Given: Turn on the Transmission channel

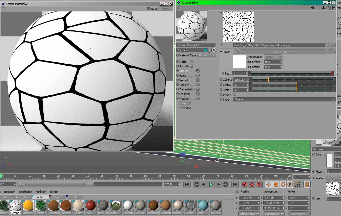Looking at the screenshot, I should pyautogui.click(x=198, y=89).
